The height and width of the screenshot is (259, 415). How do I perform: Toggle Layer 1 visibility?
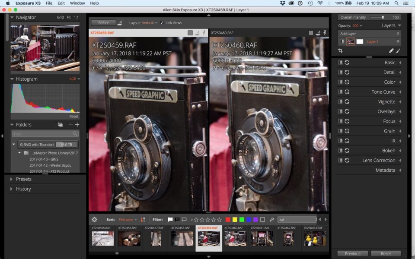pos(342,41)
